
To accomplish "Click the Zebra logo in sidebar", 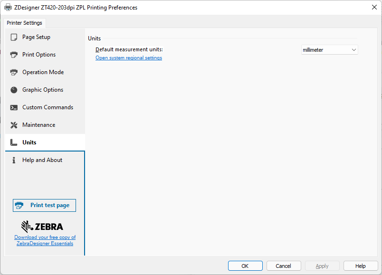I will point(42,226).
